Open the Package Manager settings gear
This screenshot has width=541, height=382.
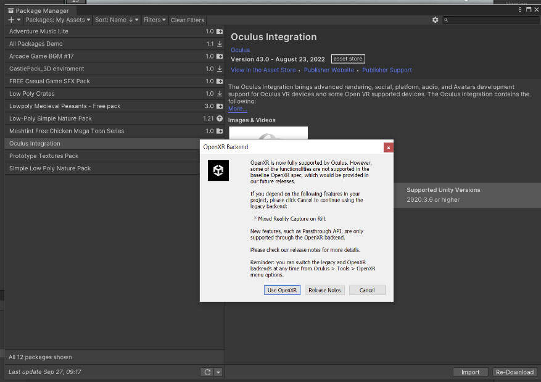(x=436, y=20)
